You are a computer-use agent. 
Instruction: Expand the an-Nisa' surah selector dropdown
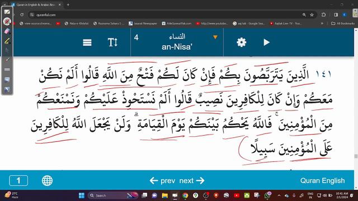215,37
